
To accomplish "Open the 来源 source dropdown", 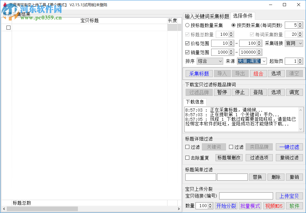I will pos(252,61).
